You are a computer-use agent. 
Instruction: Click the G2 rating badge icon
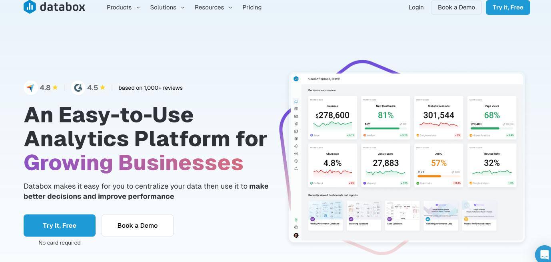[x=78, y=88]
